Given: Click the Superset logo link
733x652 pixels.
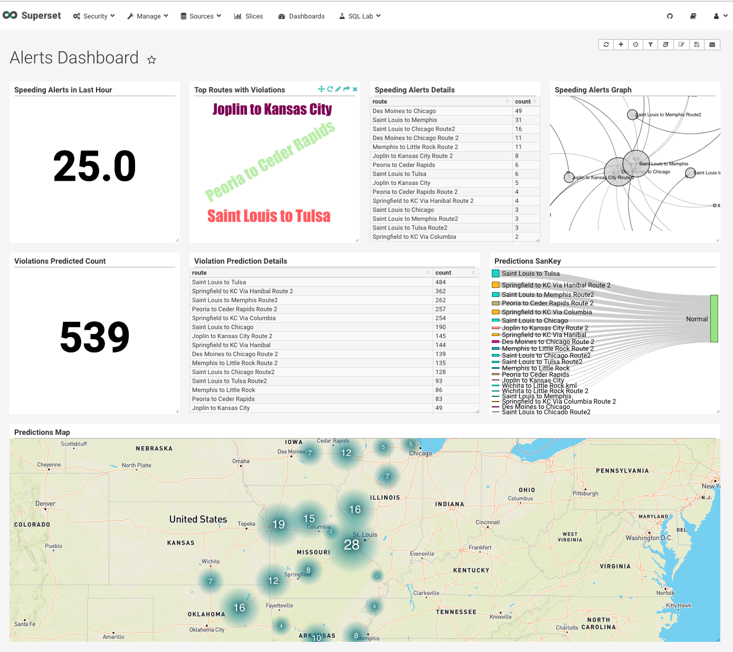Looking at the screenshot, I should pyautogui.click(x=32, y=16).
